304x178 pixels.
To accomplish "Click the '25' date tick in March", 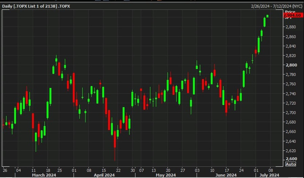I will point(59,171).
